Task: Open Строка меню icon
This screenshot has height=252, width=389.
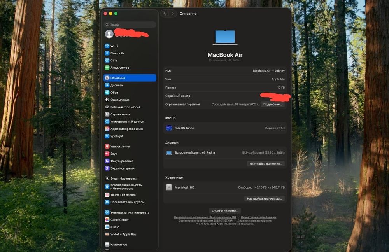Action: point(107,114)
